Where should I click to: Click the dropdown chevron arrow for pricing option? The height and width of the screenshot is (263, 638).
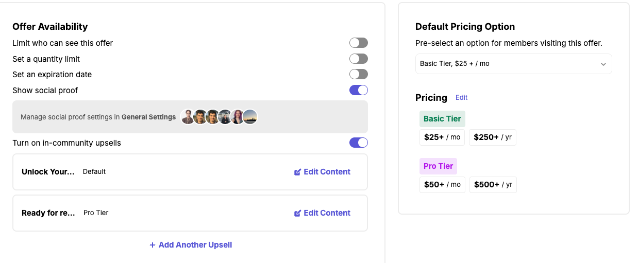coord(603,64)
